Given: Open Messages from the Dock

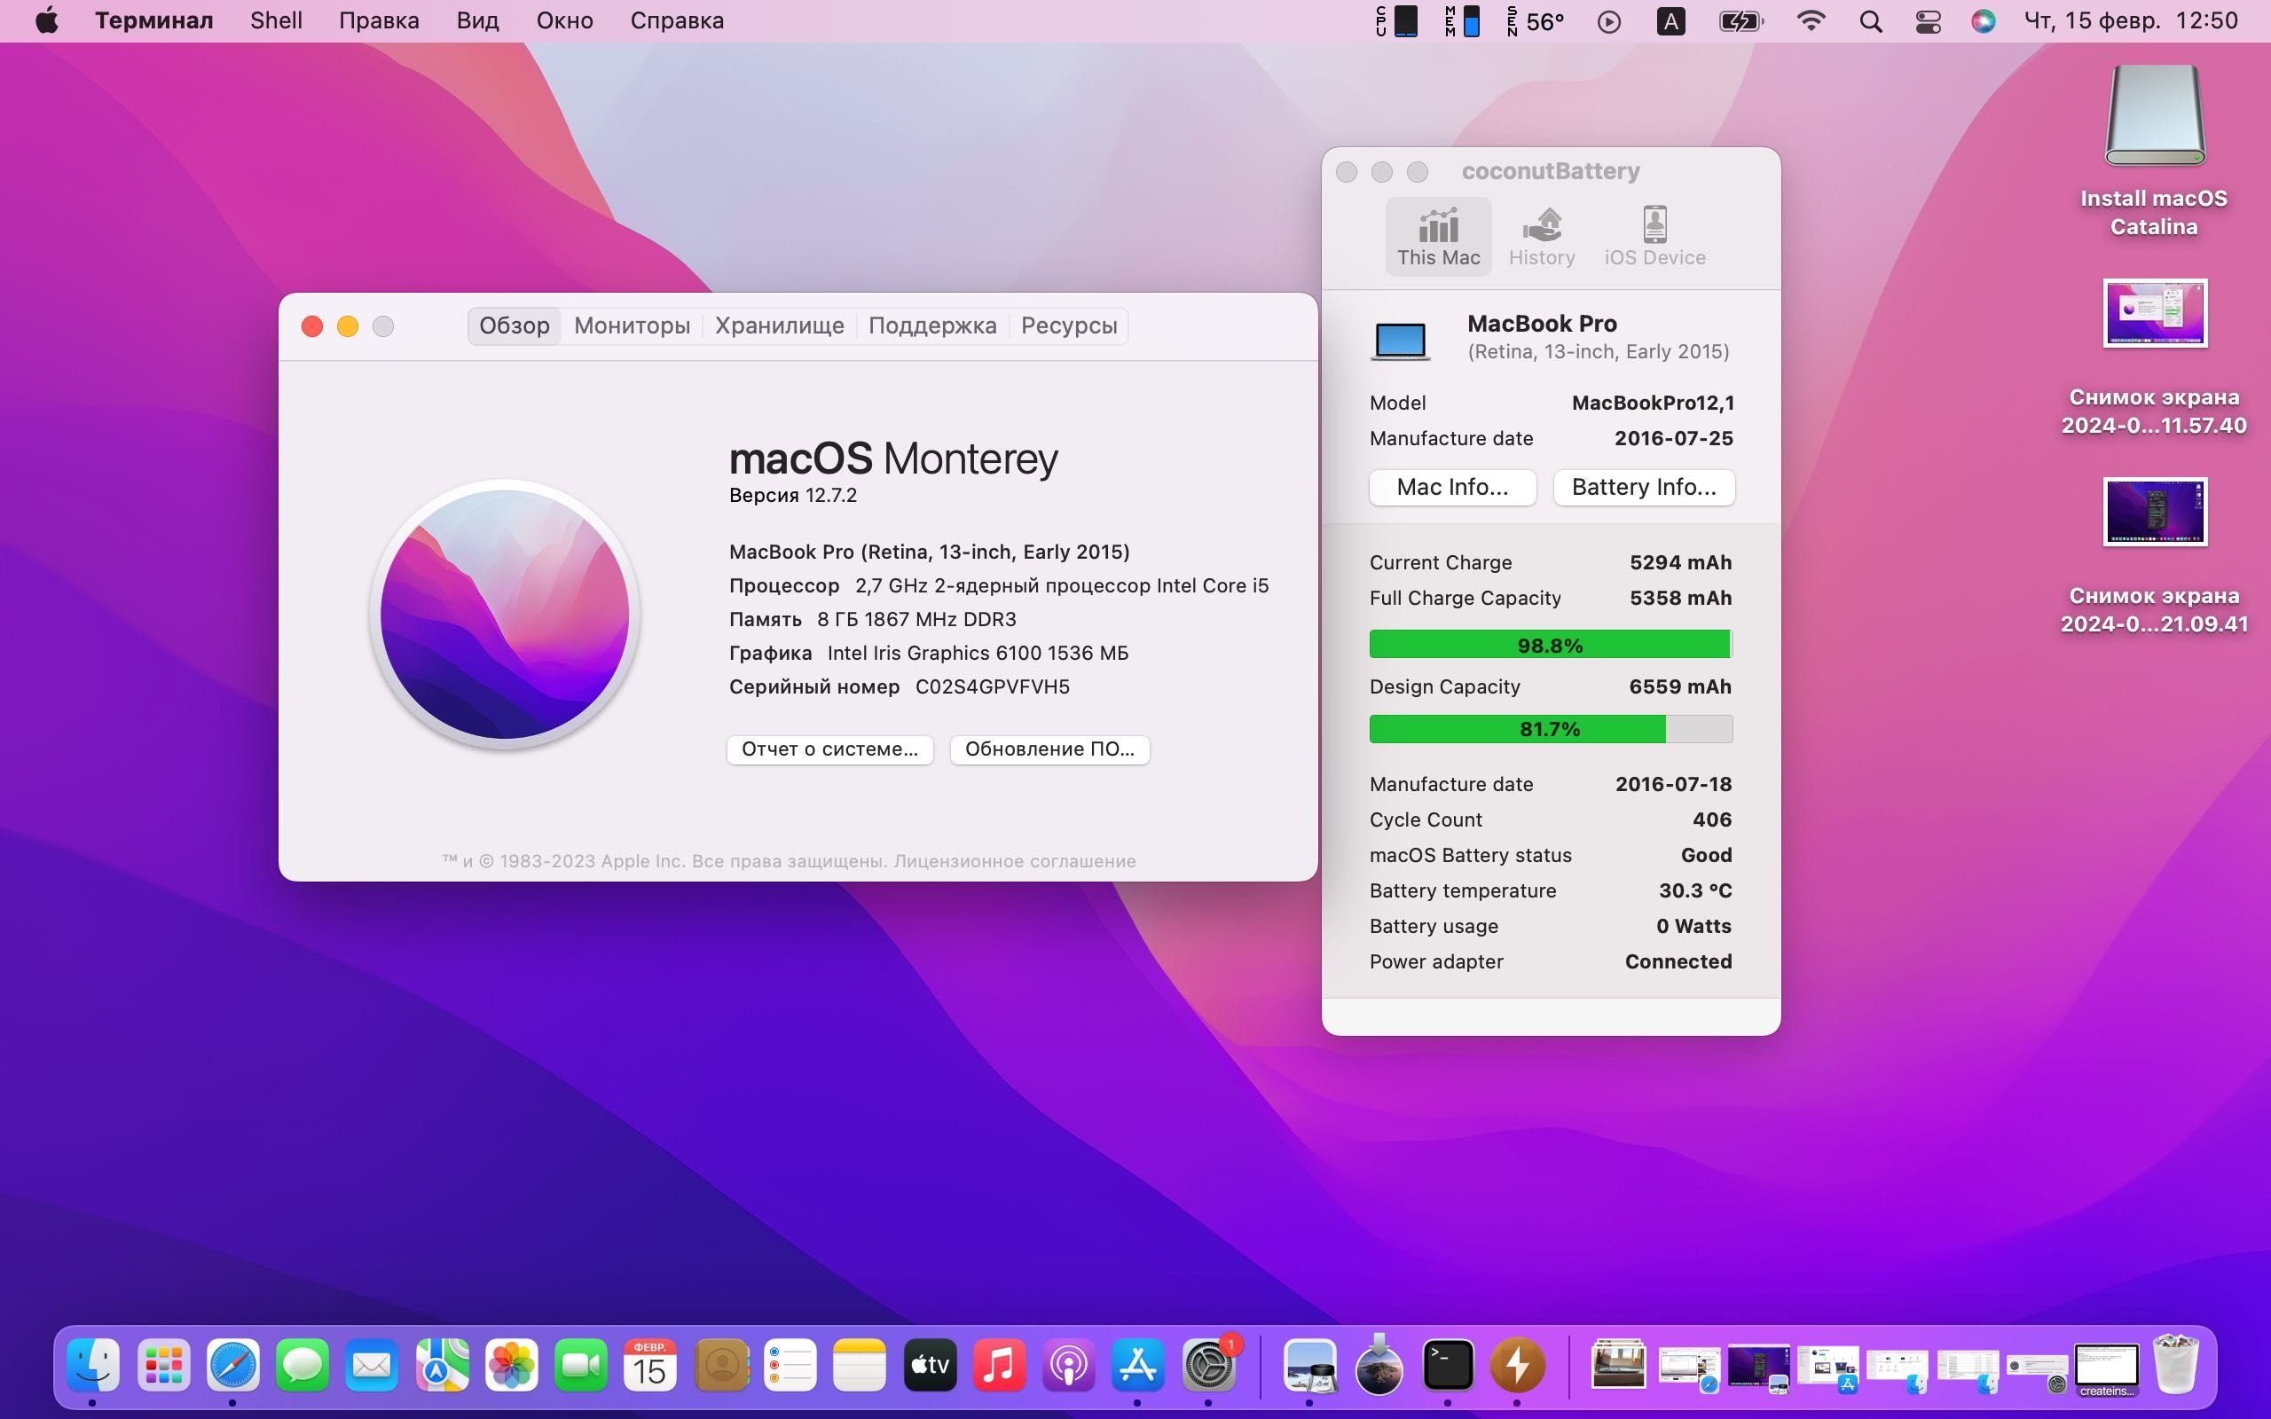Looking at the screenshot, I should 303,1365.
